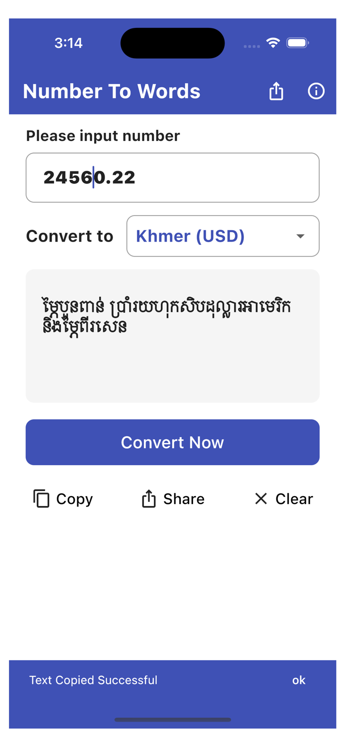Open the share sheet from the title bar

coord(276,91)
